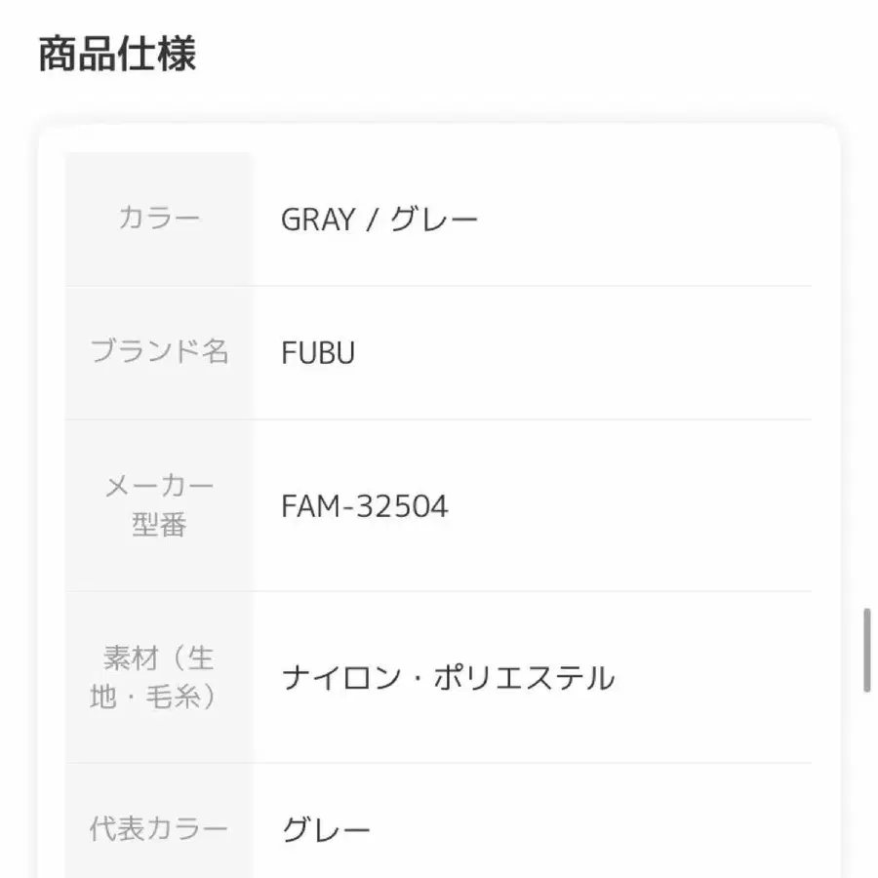Click the グレー value beside 代表カラー

pos(326,831)
